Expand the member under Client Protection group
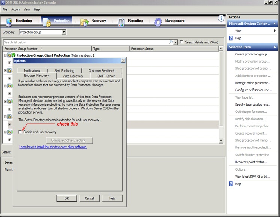280x217 pixels. [x=10, y=63]
